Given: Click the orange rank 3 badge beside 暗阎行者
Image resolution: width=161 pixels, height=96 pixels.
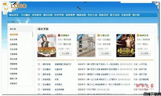Looking at the screenshot, I should point(138,35).
